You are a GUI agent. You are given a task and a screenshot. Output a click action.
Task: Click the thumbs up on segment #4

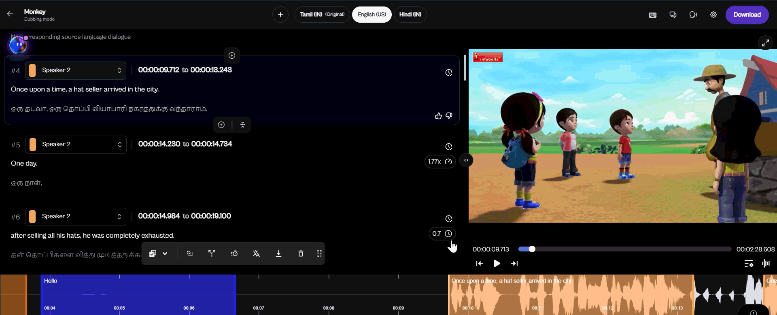click(x=438, y=116)
